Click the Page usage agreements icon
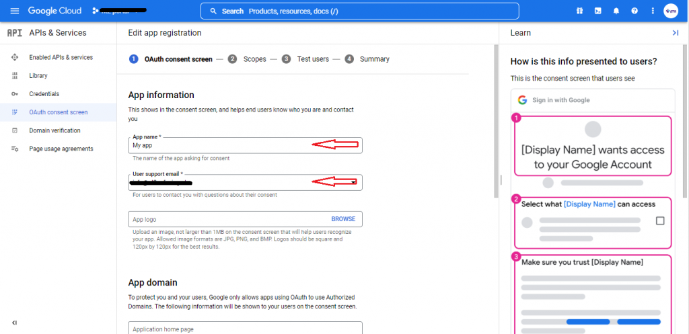Image resolution: width=689 pixels, height=334 pixels. [x=15, y=149]
